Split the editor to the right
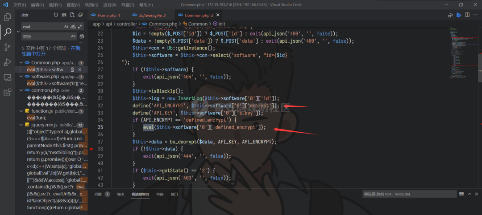The image size is (482, 215). pyautogui.click(x=467, y=15)
